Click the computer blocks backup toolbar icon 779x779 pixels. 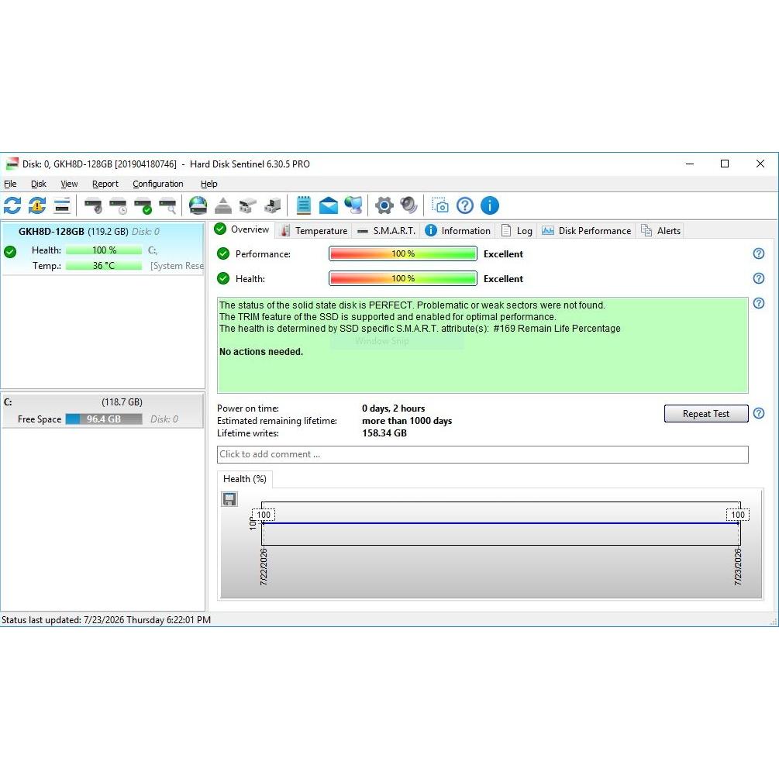click(272, 205)
